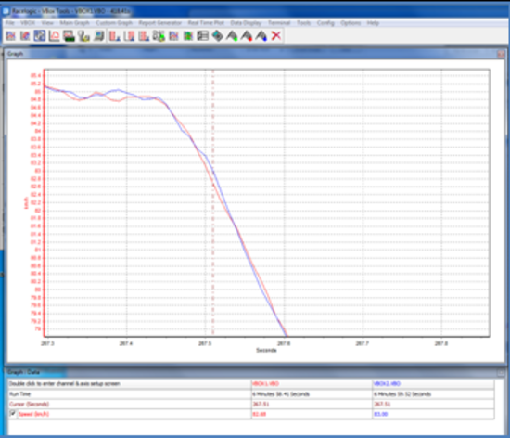This screenshot has height=438, width=510.
Task: Click the 267.7 x-axis label
Action: [363, 343]
